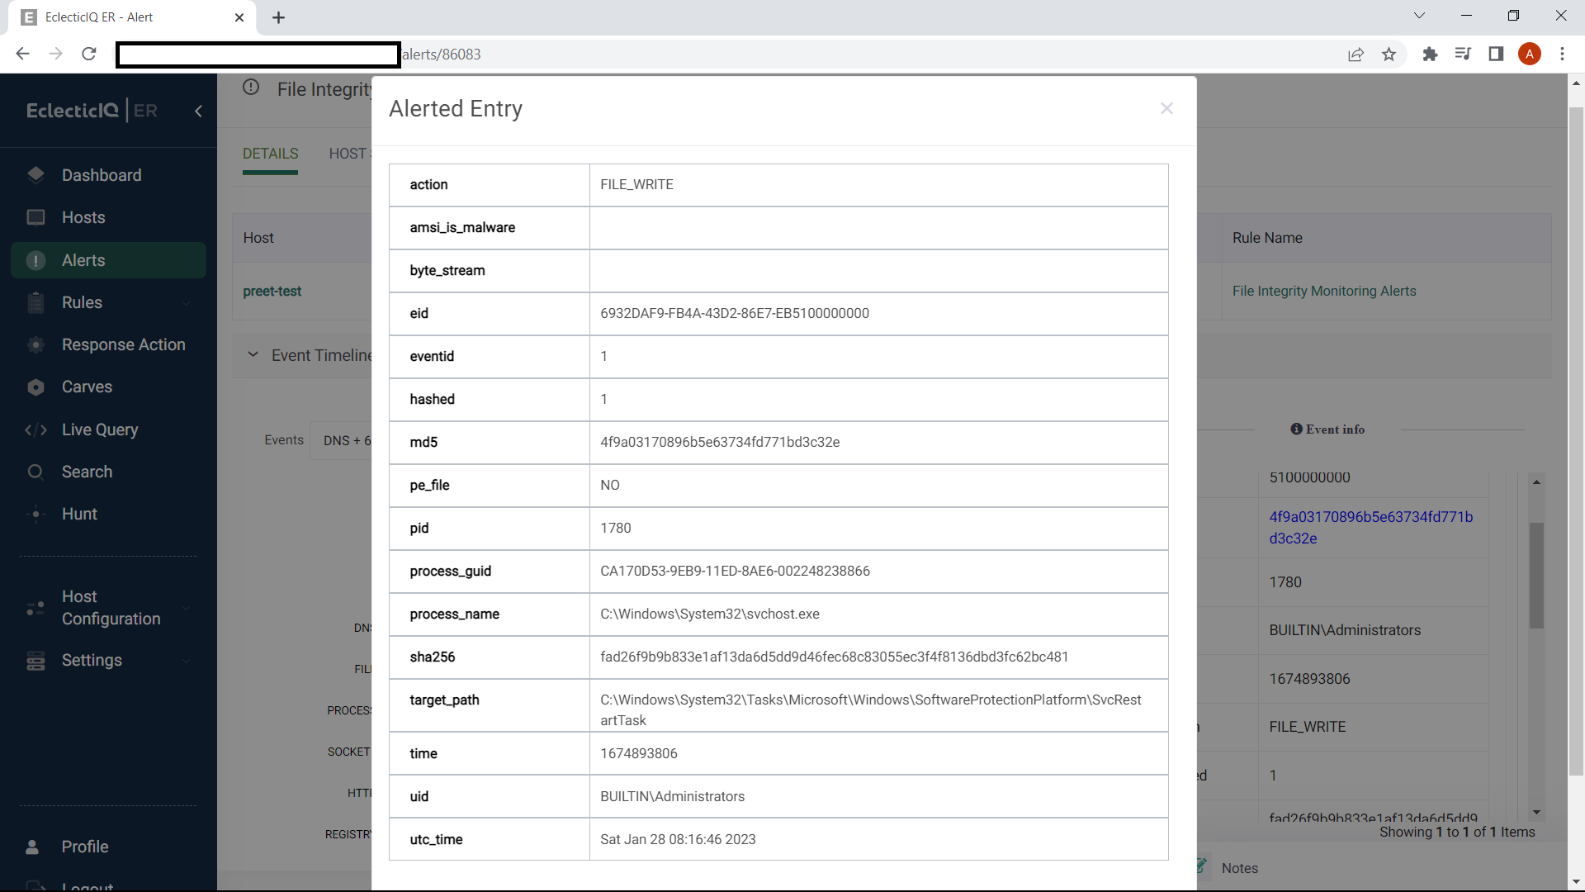The height and width of the screenshot is (892, 1585).
Task: Close the Alerted Entry dialog
Action: [1166, 108]
